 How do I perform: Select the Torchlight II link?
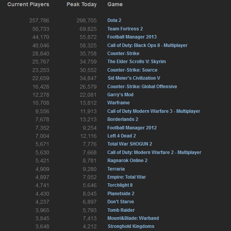(x=120, y=185)
